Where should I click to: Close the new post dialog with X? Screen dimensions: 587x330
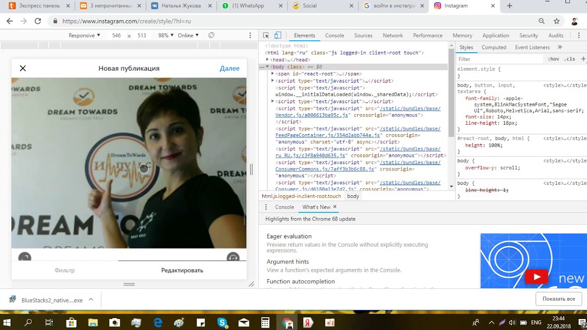coord(23,68)
